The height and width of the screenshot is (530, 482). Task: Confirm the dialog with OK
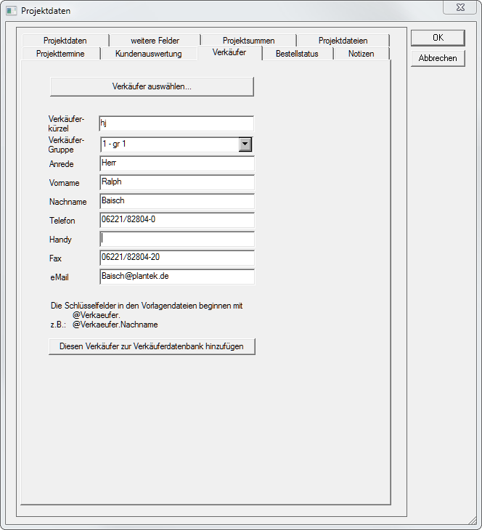[x=437, y=38]
